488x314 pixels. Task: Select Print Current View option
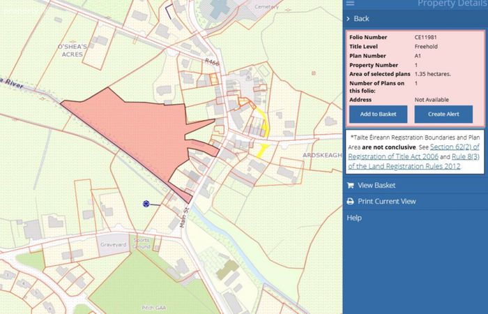[386, 201]
